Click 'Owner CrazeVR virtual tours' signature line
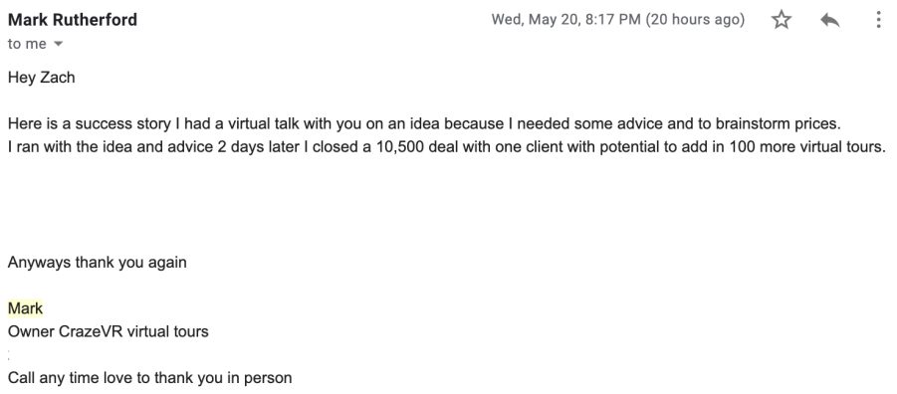 point(109,331)
